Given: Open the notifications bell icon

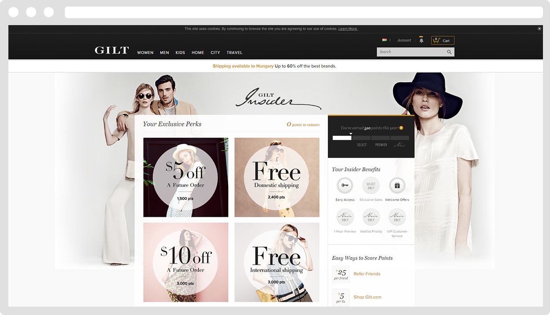Looking at the screenshot, I should [421, 40].
